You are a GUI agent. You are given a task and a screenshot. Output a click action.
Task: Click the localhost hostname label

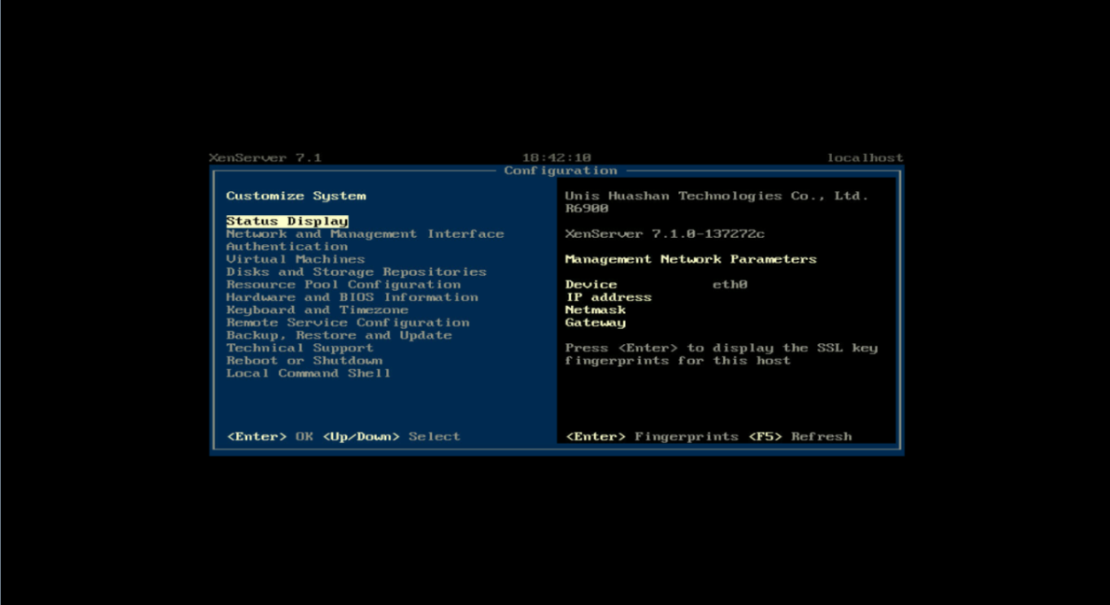click(865, 158)
